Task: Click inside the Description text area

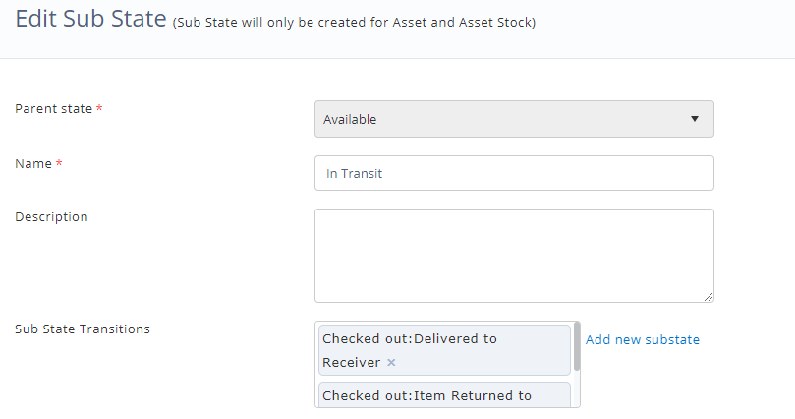Action: click(513, 255)
